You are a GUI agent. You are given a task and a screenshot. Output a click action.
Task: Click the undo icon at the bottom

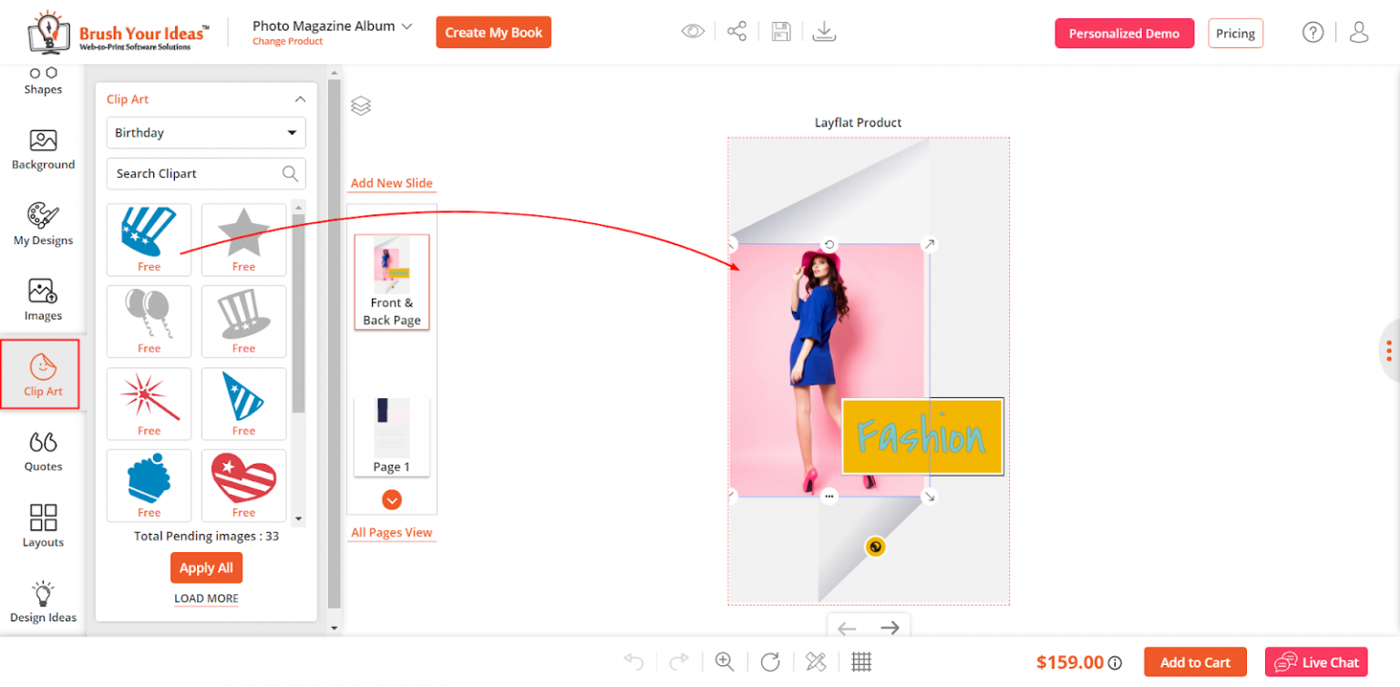pyautogui.click(x=633, y=661)
